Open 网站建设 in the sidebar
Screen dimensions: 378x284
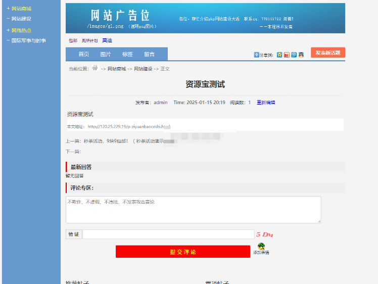coord(21,19)
